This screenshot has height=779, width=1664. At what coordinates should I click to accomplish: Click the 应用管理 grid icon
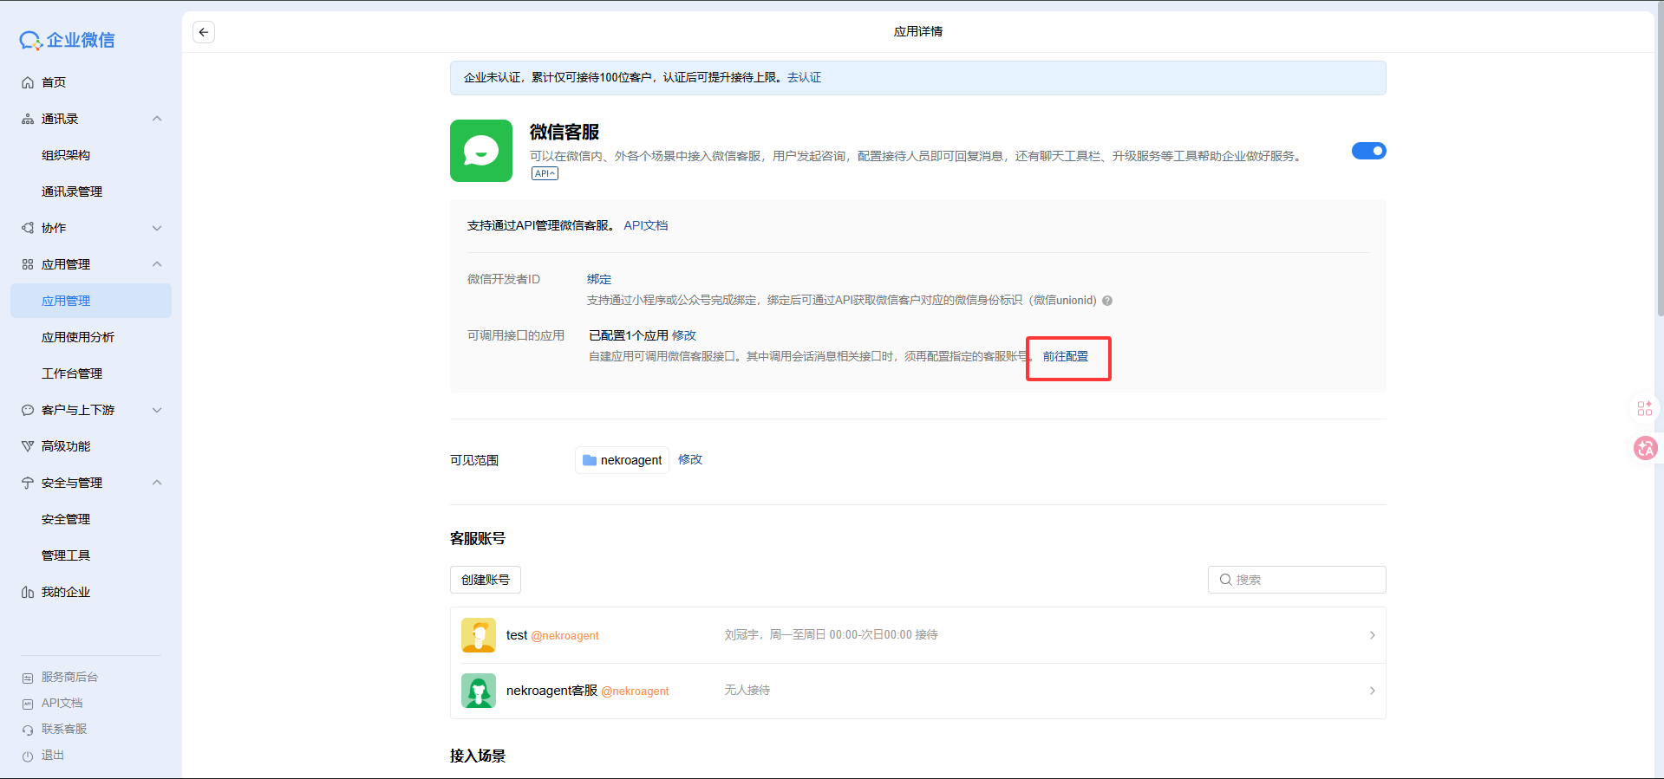pyautogui.click(x=28, y=264)
